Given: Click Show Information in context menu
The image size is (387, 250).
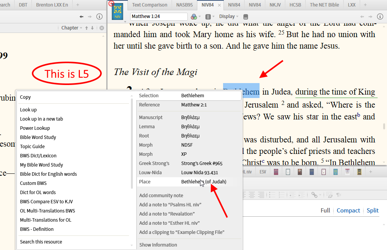Looking at the screenshot, I should click(158, 245).
